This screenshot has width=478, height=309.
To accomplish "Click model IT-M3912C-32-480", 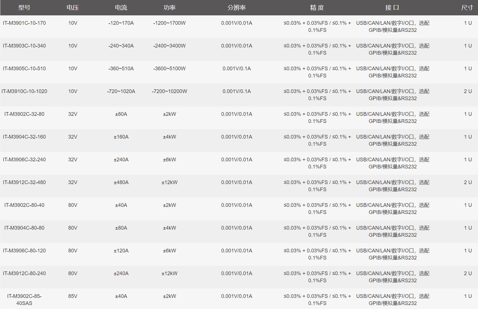I will [24, 182].
